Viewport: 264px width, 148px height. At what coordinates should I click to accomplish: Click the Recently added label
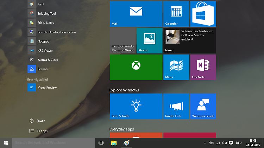[37, 80]
